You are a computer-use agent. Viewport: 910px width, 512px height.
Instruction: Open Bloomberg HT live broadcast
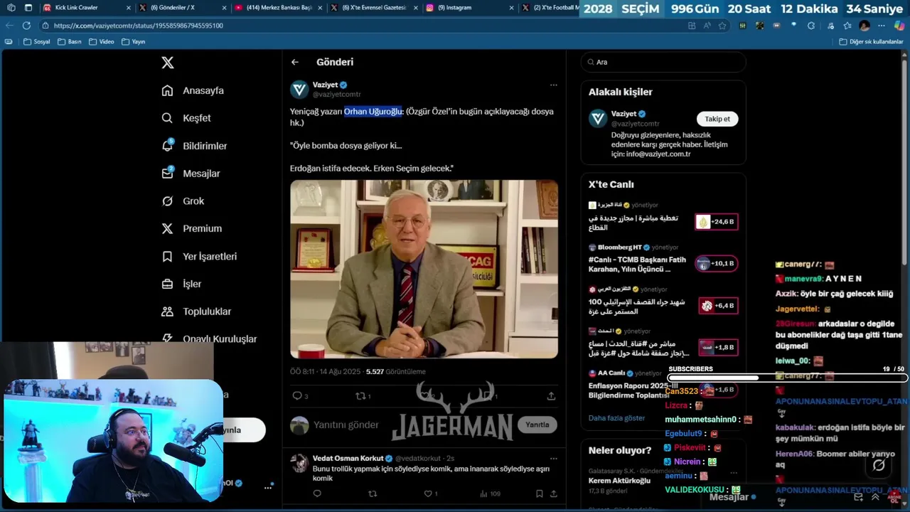point(663,260)
